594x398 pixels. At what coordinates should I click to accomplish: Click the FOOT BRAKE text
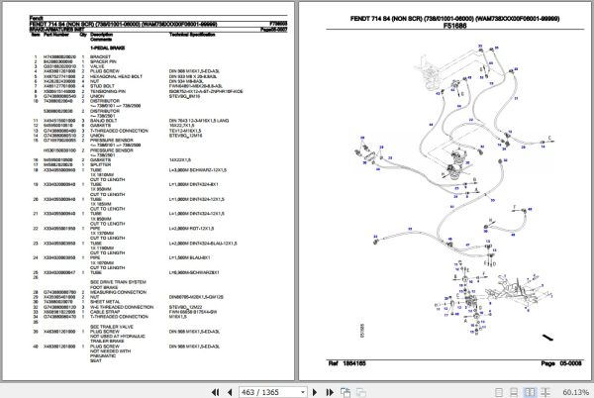click(x=104, y=287)
